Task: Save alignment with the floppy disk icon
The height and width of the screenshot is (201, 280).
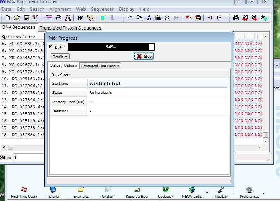Action: pyautogui.click(x=27, y=18)
